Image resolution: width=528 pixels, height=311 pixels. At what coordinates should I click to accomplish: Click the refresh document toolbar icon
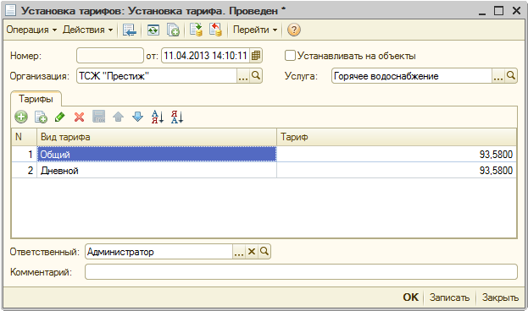click(153, 30)
